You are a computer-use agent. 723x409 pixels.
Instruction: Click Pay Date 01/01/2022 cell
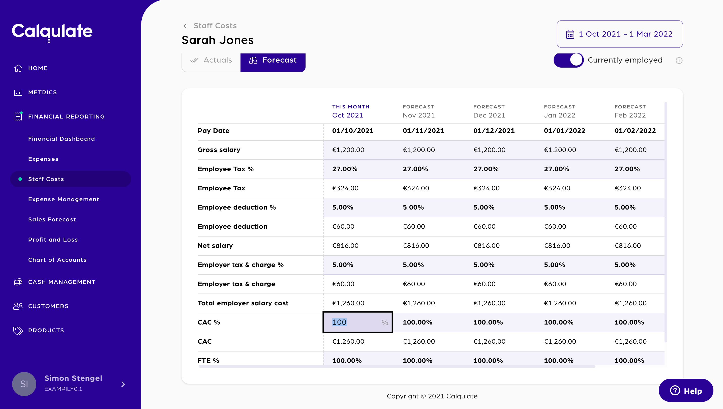coord(565,131)
